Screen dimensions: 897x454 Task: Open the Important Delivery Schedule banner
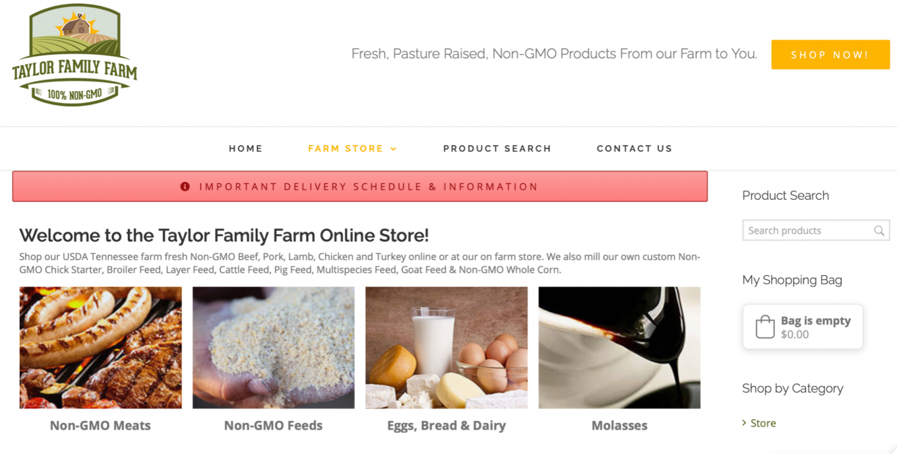pos(368,186)
